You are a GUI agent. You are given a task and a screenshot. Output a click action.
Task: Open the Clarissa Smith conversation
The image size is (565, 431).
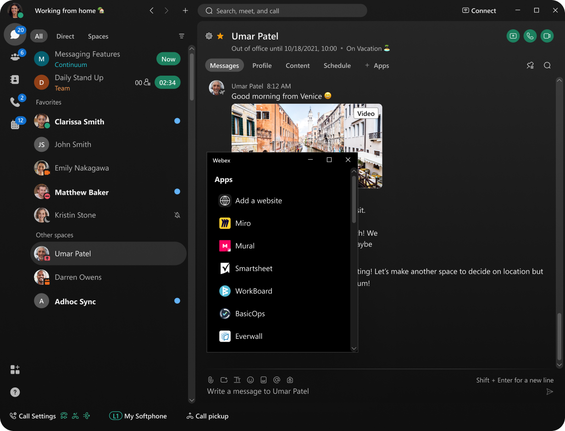108,122
